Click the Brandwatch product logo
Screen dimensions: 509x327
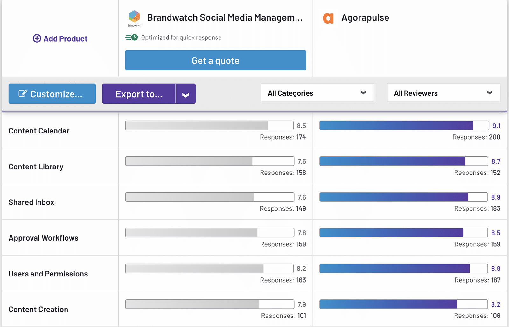tap(134, 17)
